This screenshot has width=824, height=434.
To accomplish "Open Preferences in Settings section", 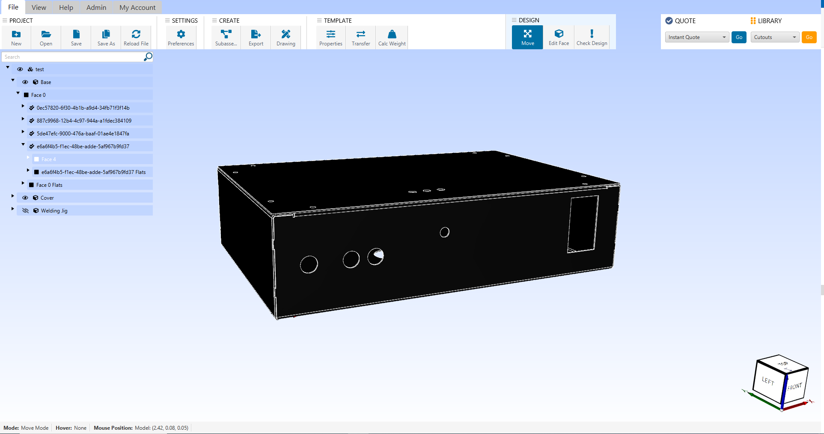I will click(x=181, y=37).
